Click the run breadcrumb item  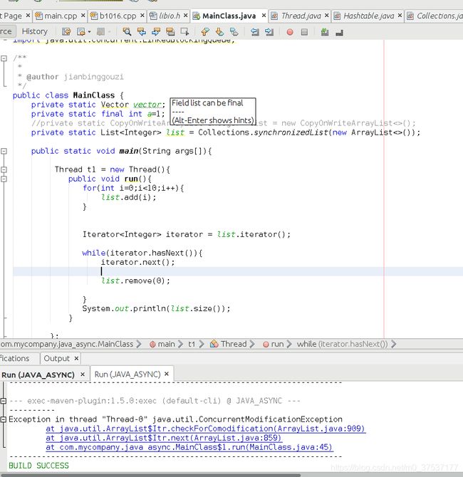pyautogui.click(x=274, y=344)
